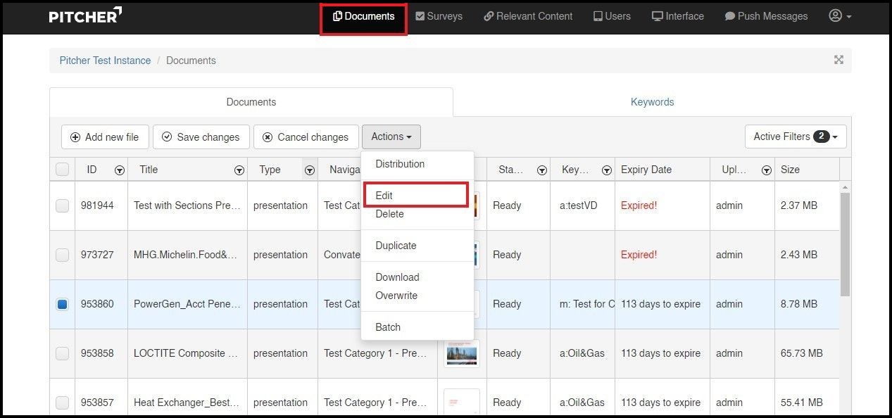892x418 pixels.
Task: Click the filter icon on Uploader column
Action: pyautogui.click(x=766, y=170)
